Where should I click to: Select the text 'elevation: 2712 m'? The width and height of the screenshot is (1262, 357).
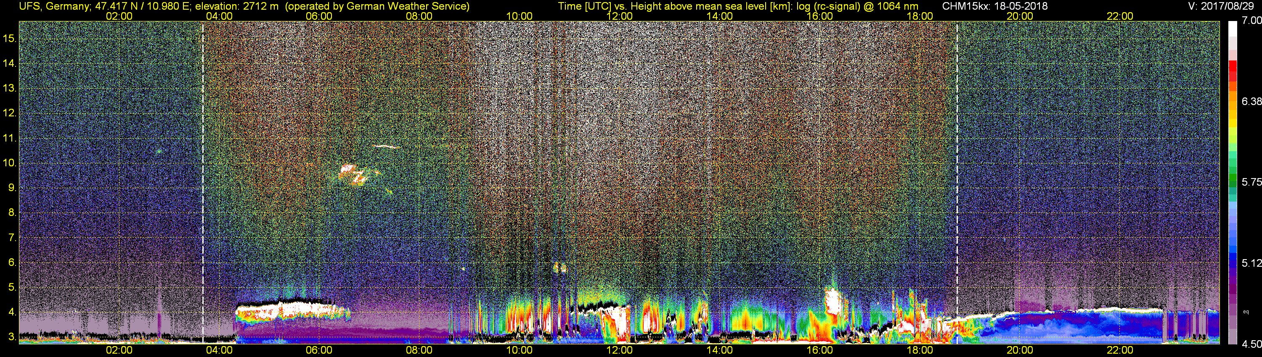point(238,6)
